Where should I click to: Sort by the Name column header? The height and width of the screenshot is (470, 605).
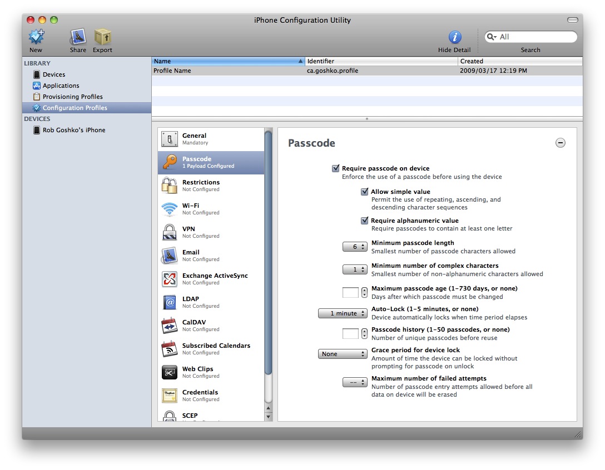pyautogui.click(x=228, y=61)
